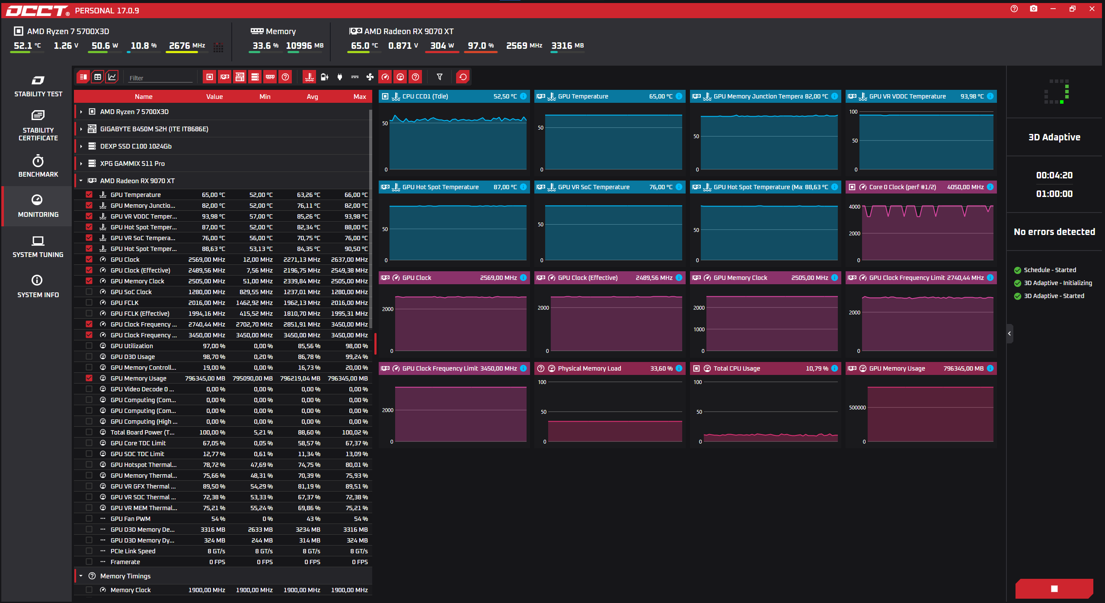The height and width of the screenshot is (603, 1105).
Task: Click the funnel filter icon
Action: pos(440,77)
